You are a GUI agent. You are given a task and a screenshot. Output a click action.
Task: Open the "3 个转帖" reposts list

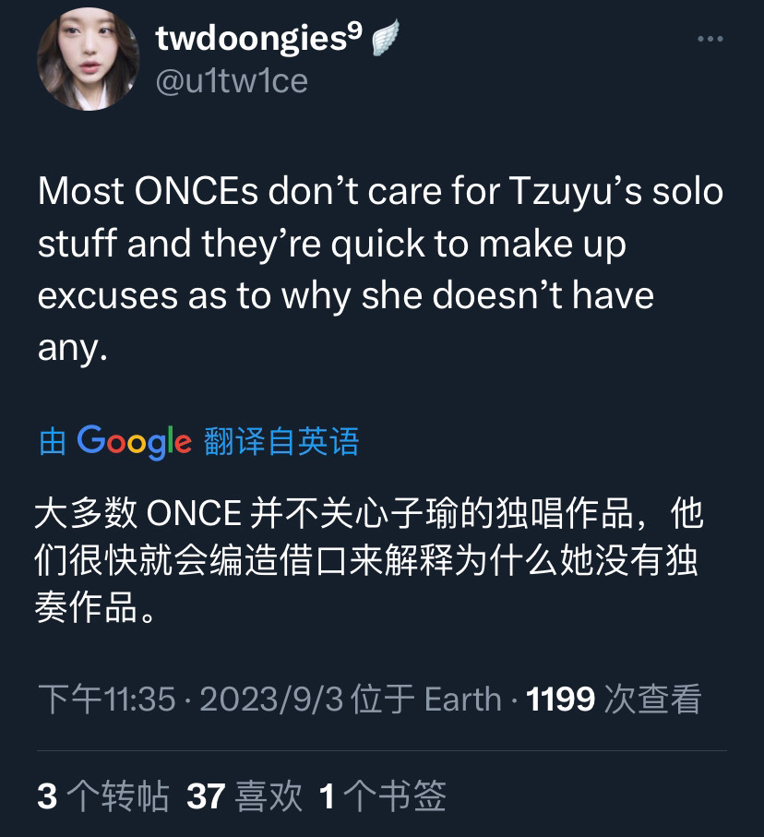tap(102, 795)
